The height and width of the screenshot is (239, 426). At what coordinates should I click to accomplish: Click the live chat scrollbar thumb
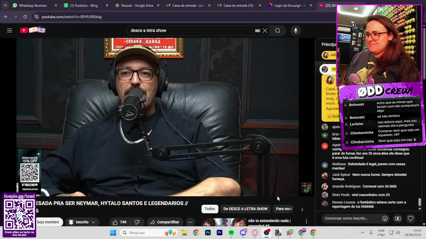pyautogui.click(x=420, y=202)
